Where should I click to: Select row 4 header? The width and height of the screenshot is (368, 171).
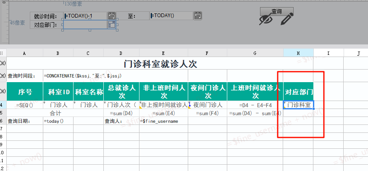tap(3, 105)
